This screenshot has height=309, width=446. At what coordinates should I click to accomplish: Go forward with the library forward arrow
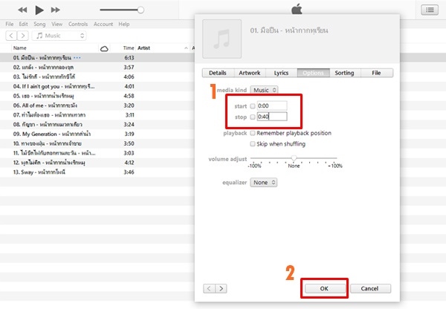[x=23, y=36]
